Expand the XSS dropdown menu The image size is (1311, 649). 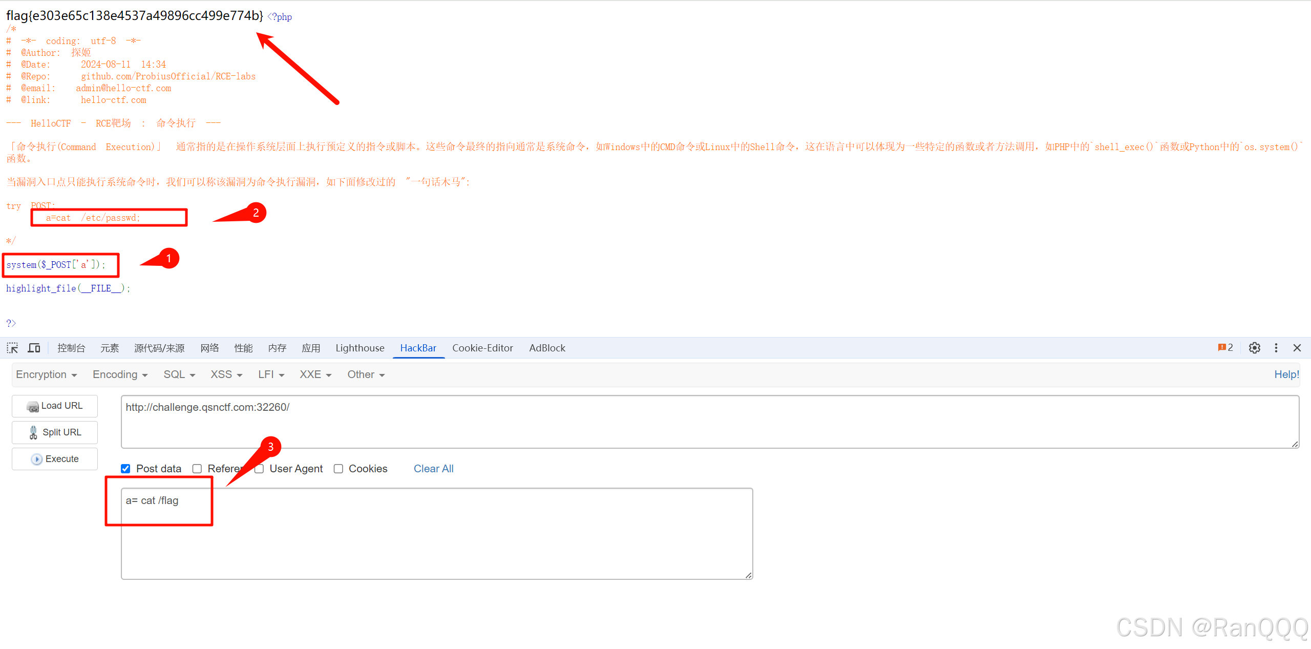click(x=226, y=374)
